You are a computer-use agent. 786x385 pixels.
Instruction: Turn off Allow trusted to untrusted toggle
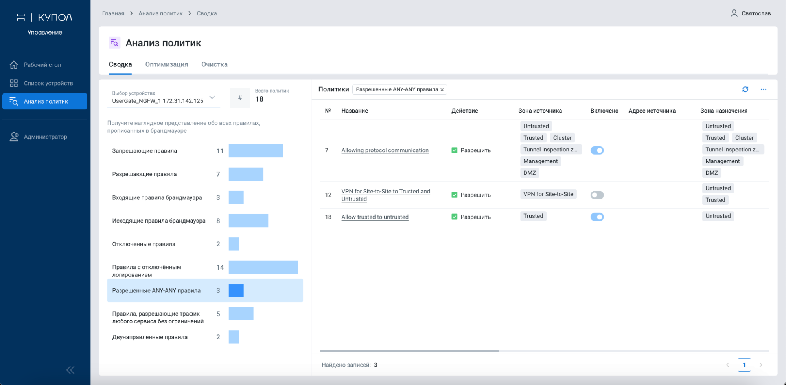click(597, 217)
